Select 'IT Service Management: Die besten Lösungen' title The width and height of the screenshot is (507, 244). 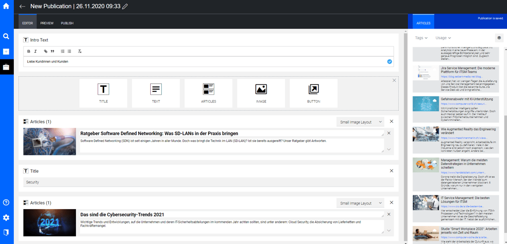click(x=466, y=199)
